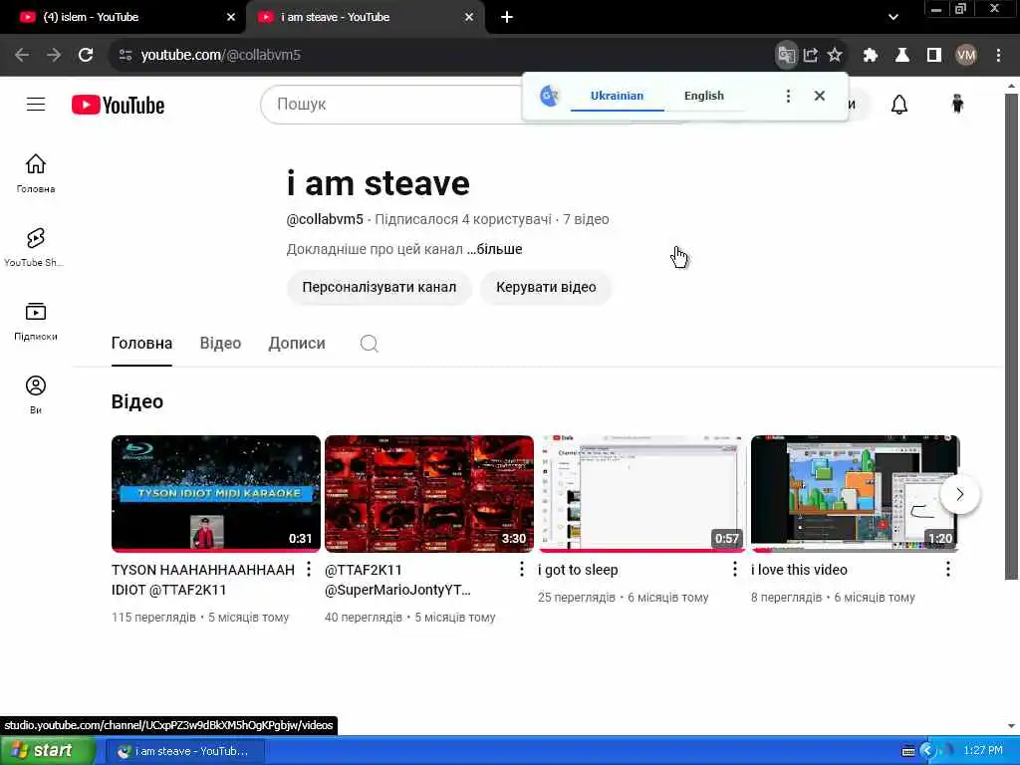Open video title @TTAF2K11 @SuperMarioJontyYT
The image size is (1020, 765).
point(397,580)
